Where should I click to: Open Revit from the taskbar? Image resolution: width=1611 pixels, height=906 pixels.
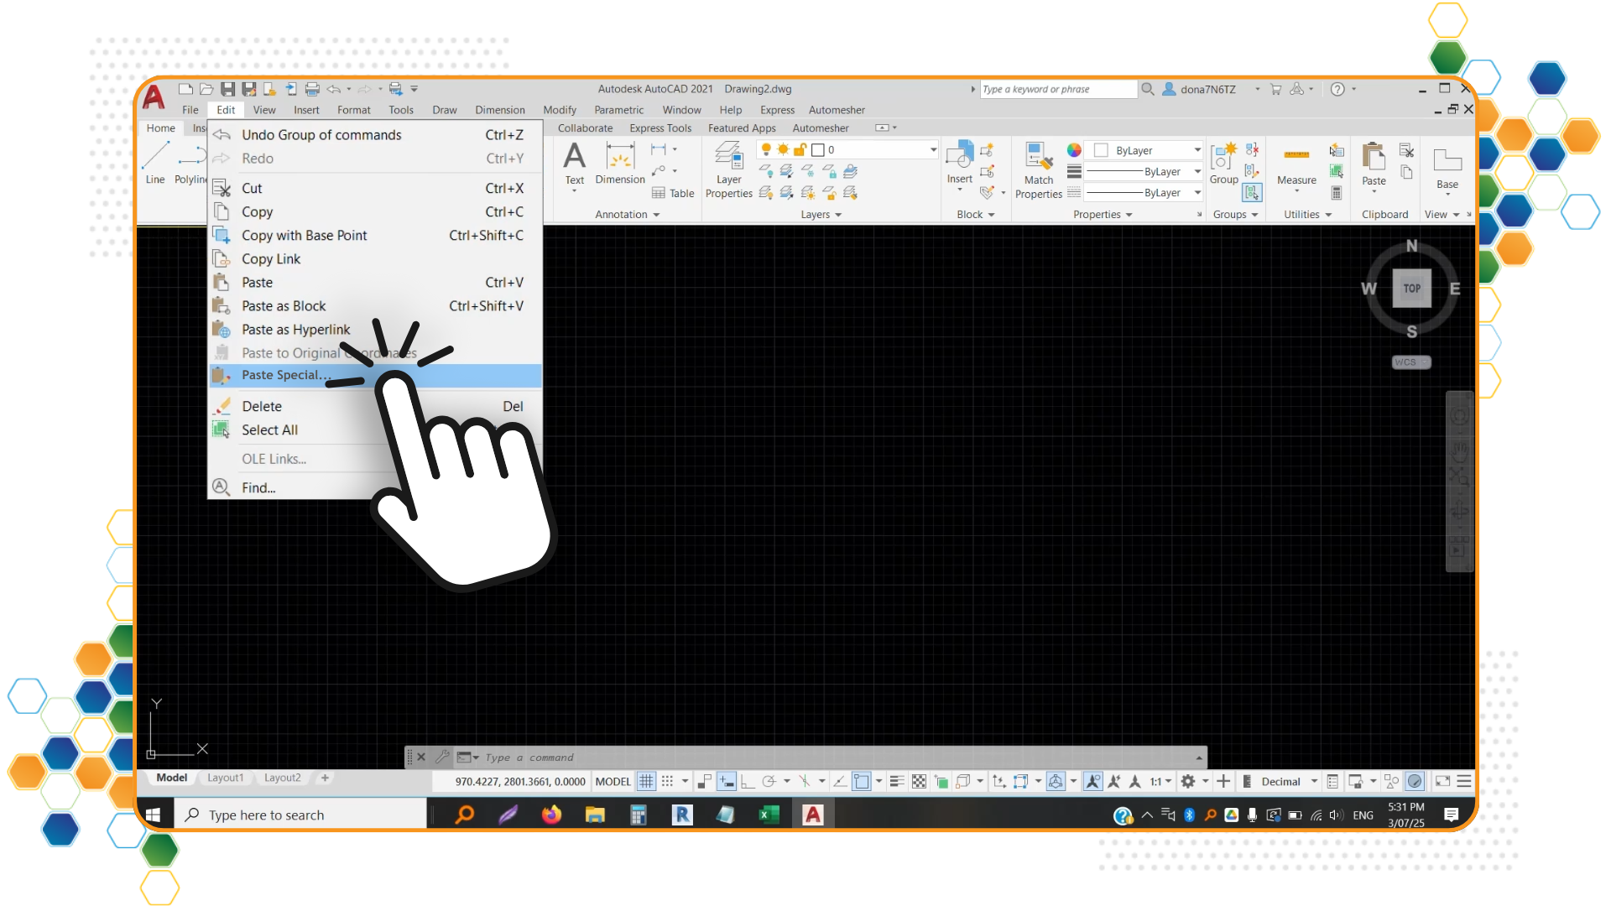coord(682,815)
